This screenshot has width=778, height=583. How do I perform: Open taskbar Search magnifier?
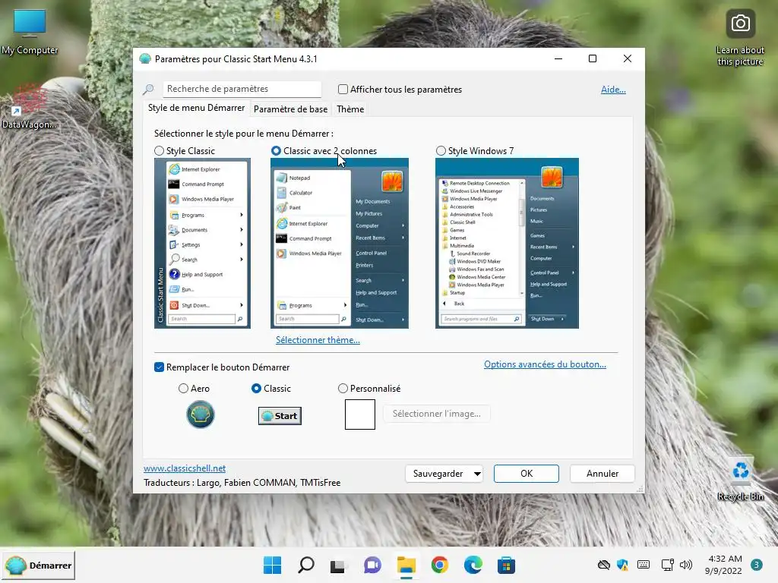tap(306, 565)
